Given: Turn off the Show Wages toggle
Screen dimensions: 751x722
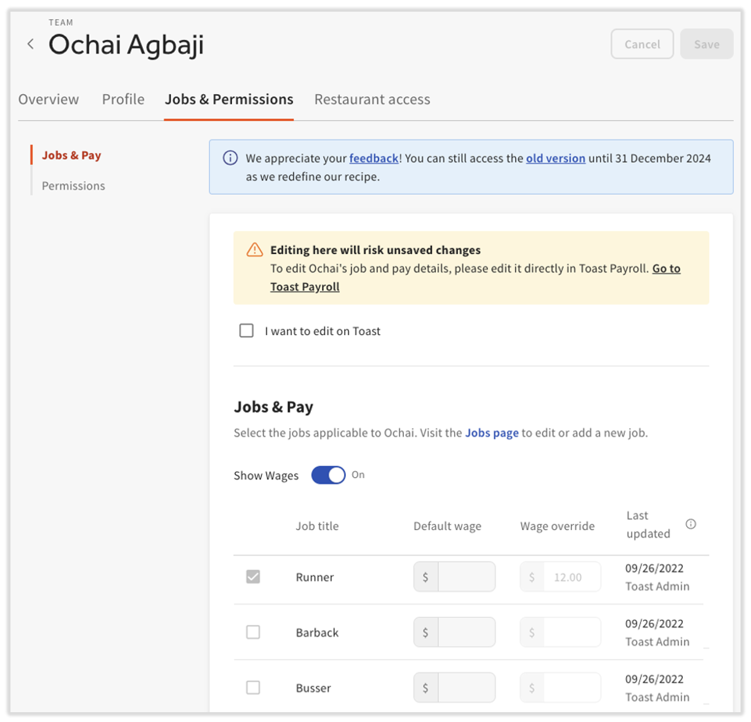Looking at the screenshot, I should [x=329, y=475].
